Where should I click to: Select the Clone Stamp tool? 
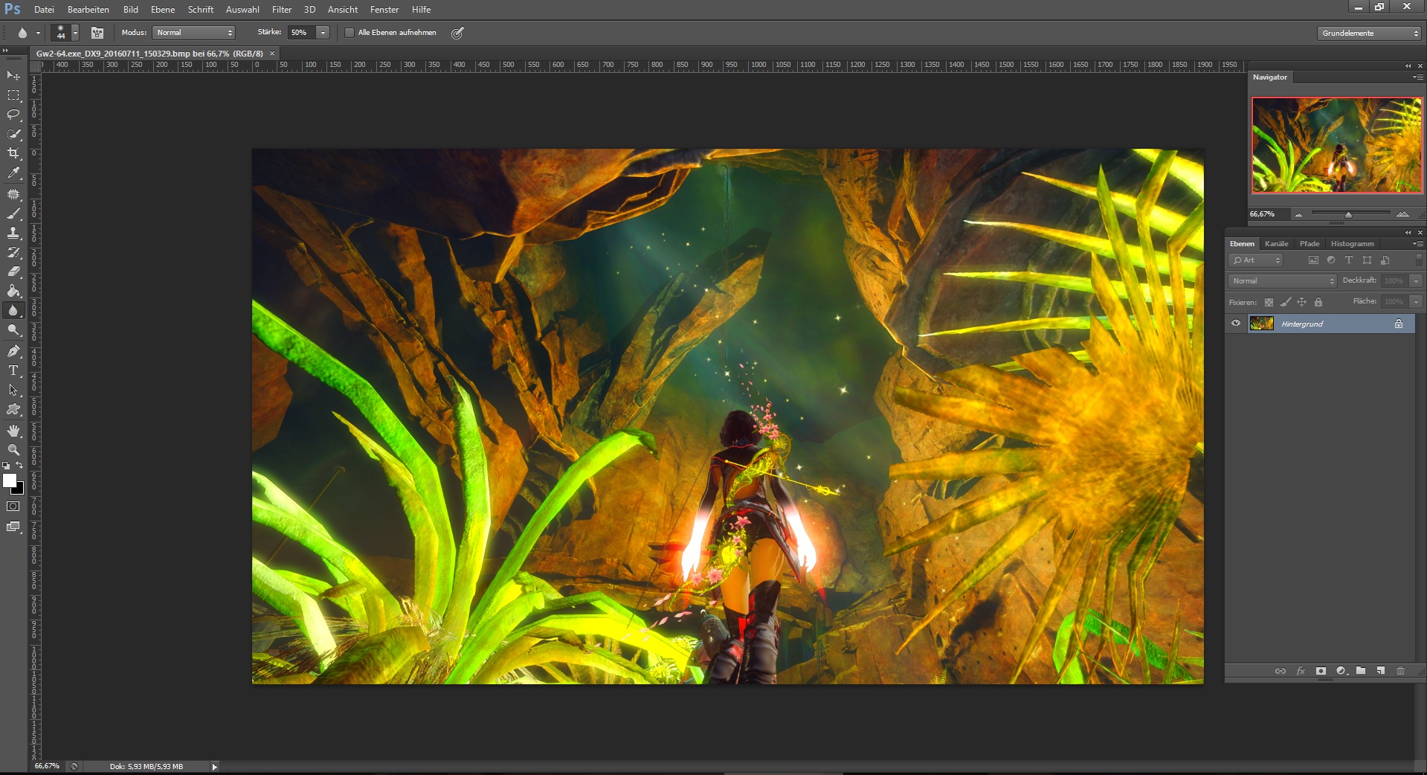pyautogui.click(x=13, y=233)
